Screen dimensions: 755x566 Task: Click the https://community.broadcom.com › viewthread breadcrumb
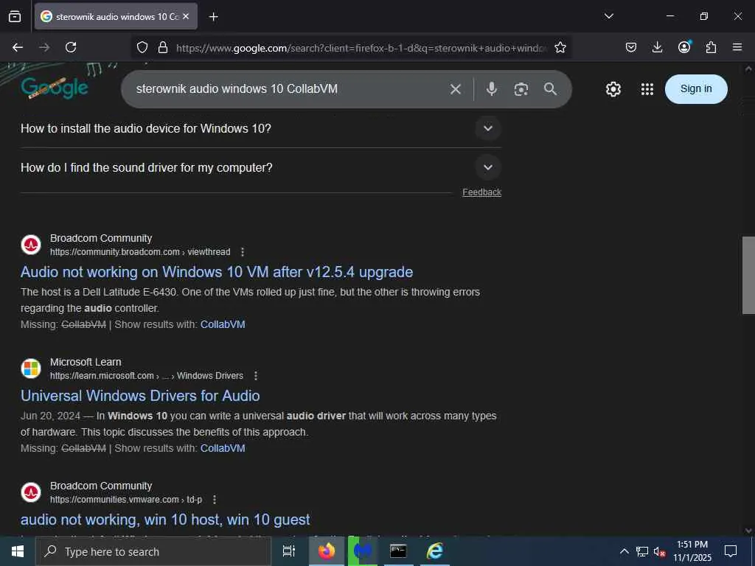tap(140, 252)
